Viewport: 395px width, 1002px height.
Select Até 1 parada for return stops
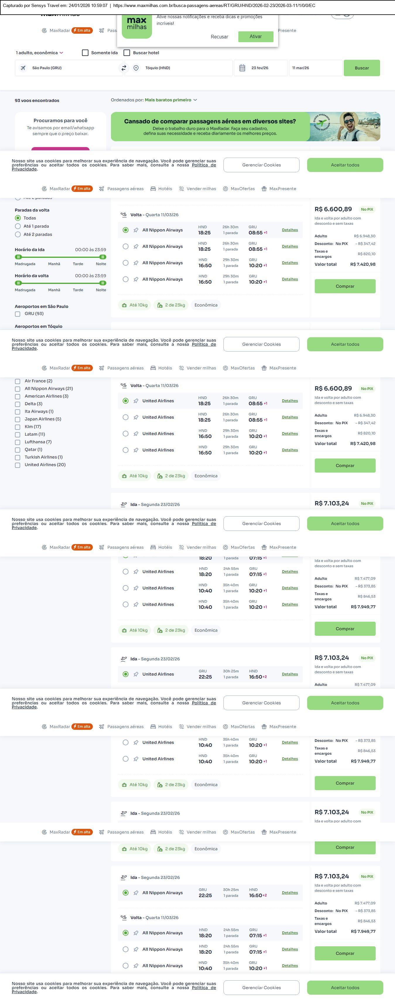[x=18, y=226]
